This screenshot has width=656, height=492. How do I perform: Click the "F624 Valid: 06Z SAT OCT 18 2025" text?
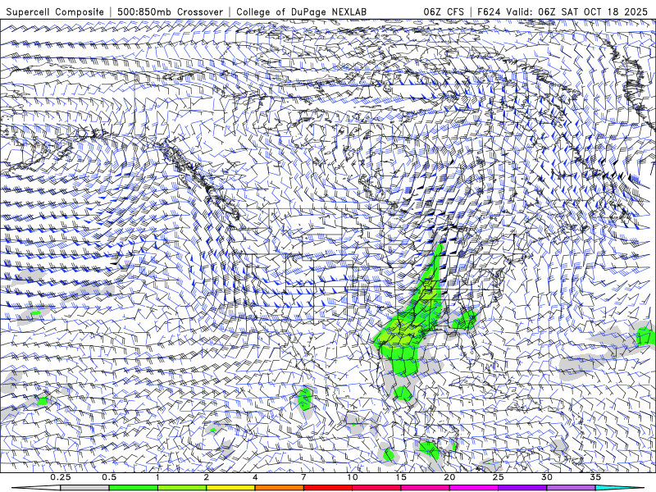(x=563, y=11)
